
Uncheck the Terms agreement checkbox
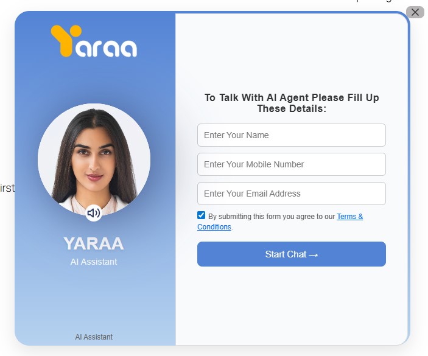point(201,215)
